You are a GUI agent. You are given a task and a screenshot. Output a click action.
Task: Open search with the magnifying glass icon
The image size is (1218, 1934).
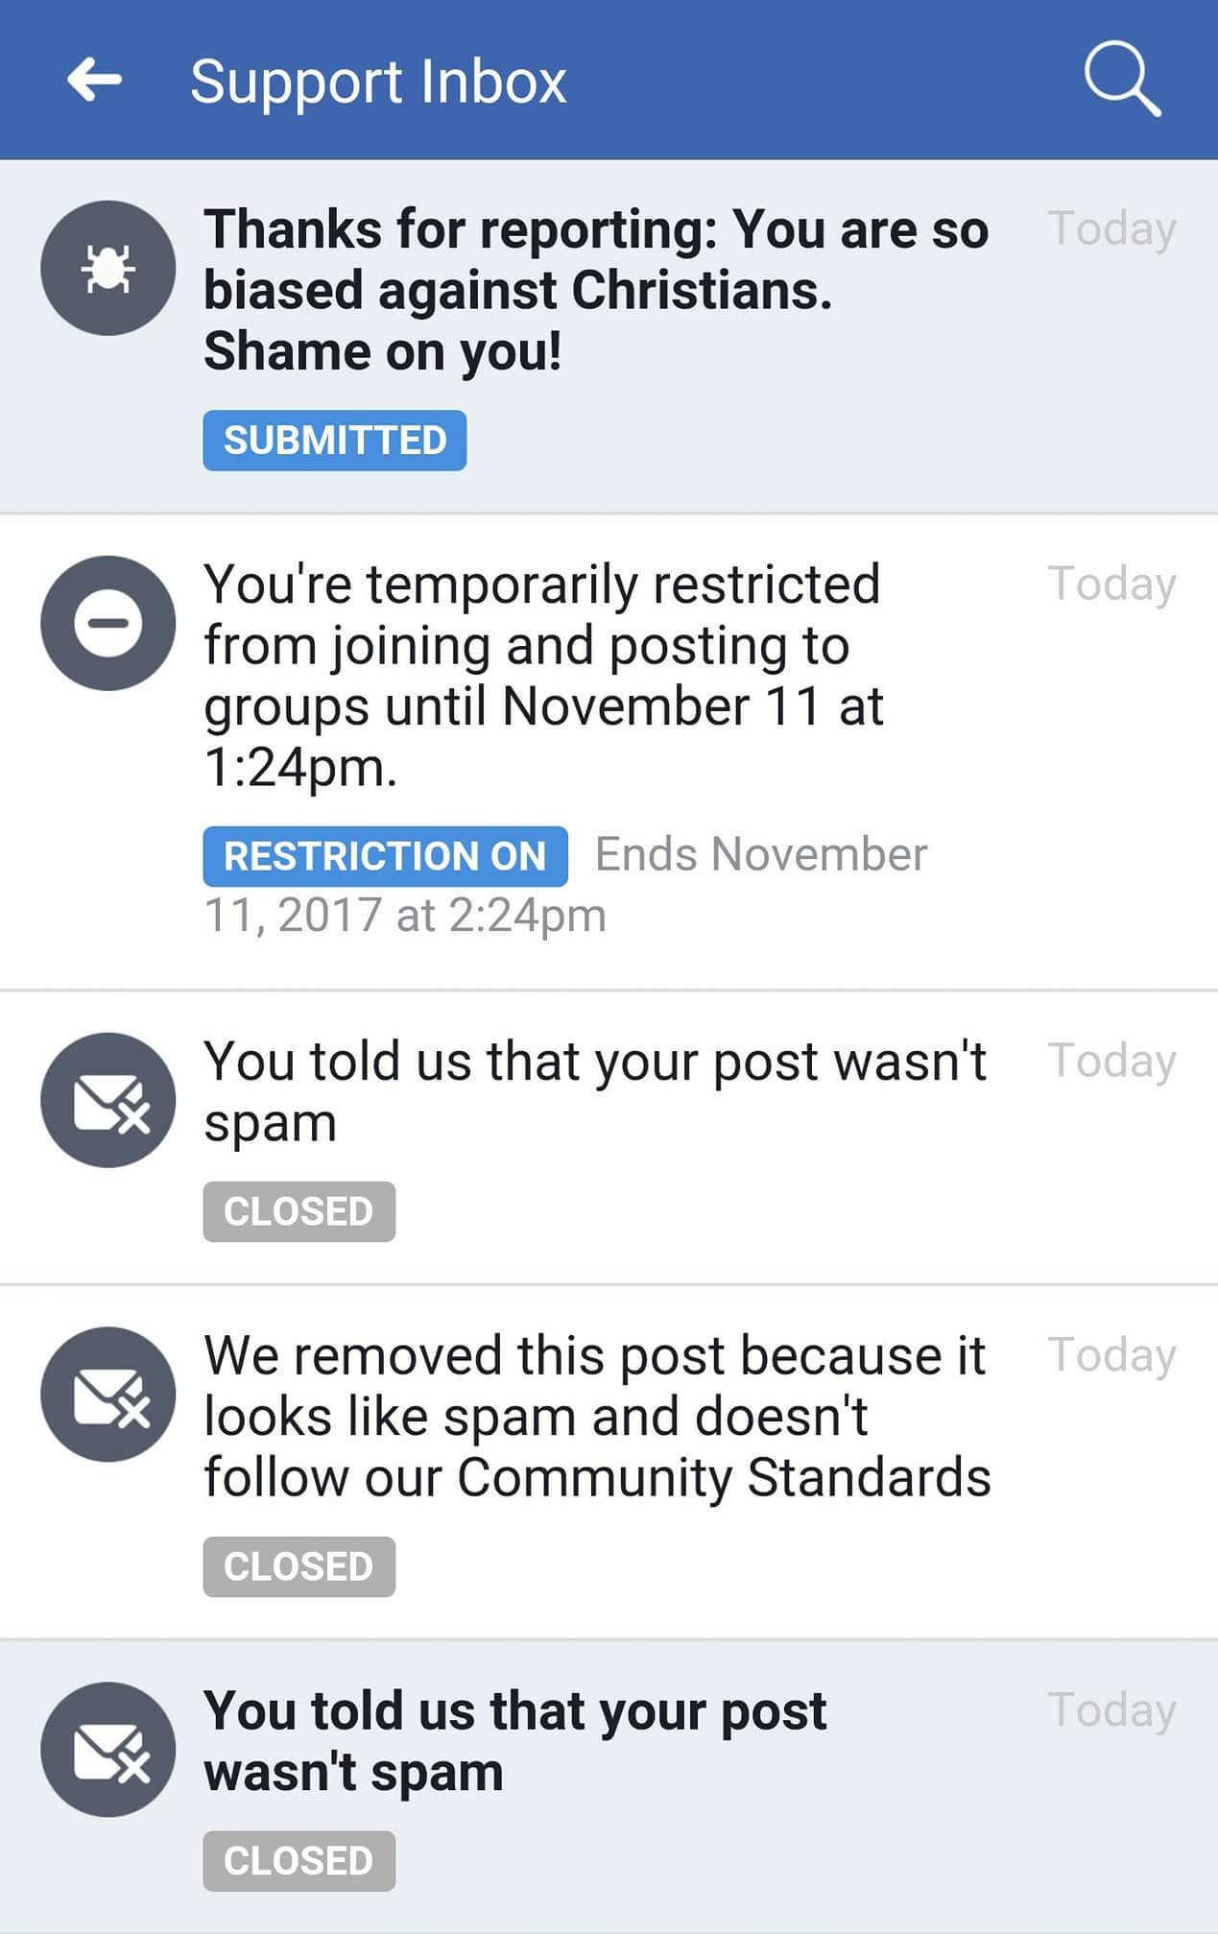pos(1121,80)
